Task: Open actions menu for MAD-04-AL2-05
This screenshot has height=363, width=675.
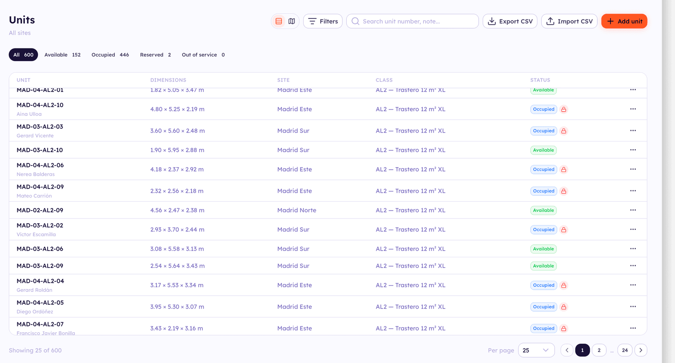Action: tap(633, 307)
